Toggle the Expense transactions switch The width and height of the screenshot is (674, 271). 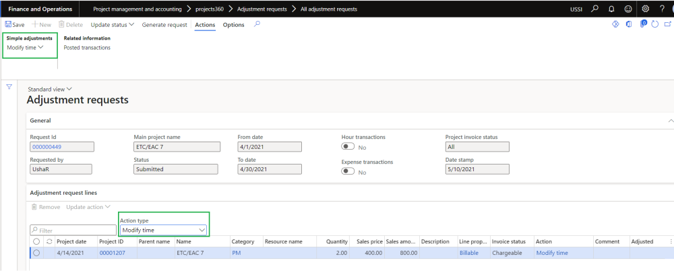(348, 172)
